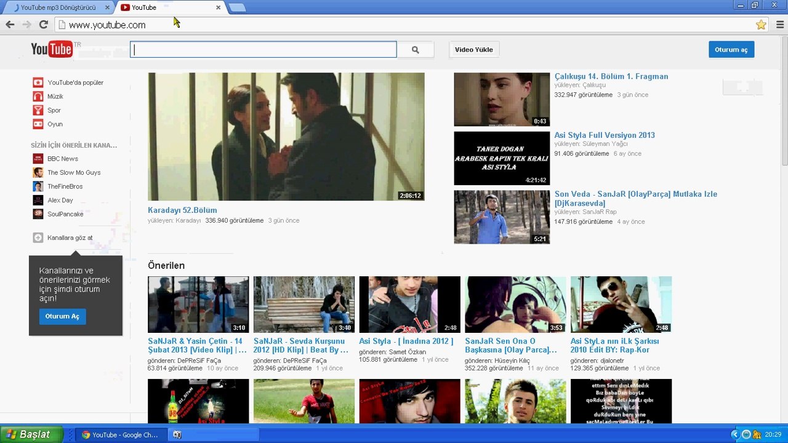The image size is (788, 443).
Task: Open YouTube'da popüler in sidebar
Action: point(75,82)
